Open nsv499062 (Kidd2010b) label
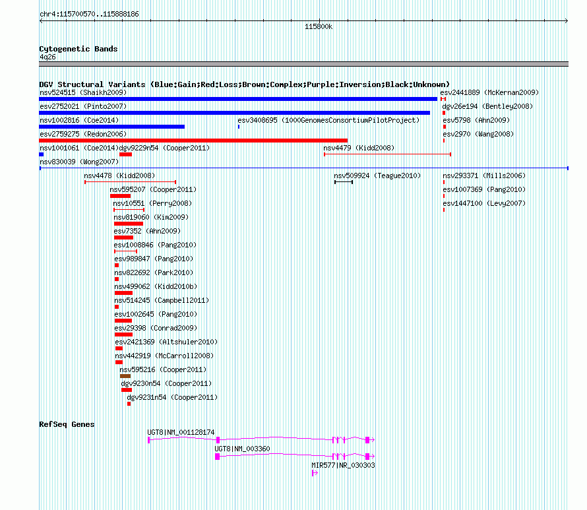This screenshot has height=510, width=587. click(156, 286)
